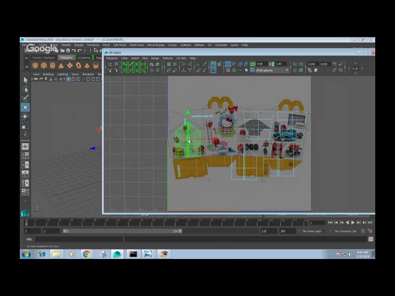The width and height of the screenshot is (395, 296).
Task: Create a polygon pyramid from the shelf
Action: (87, 66)
